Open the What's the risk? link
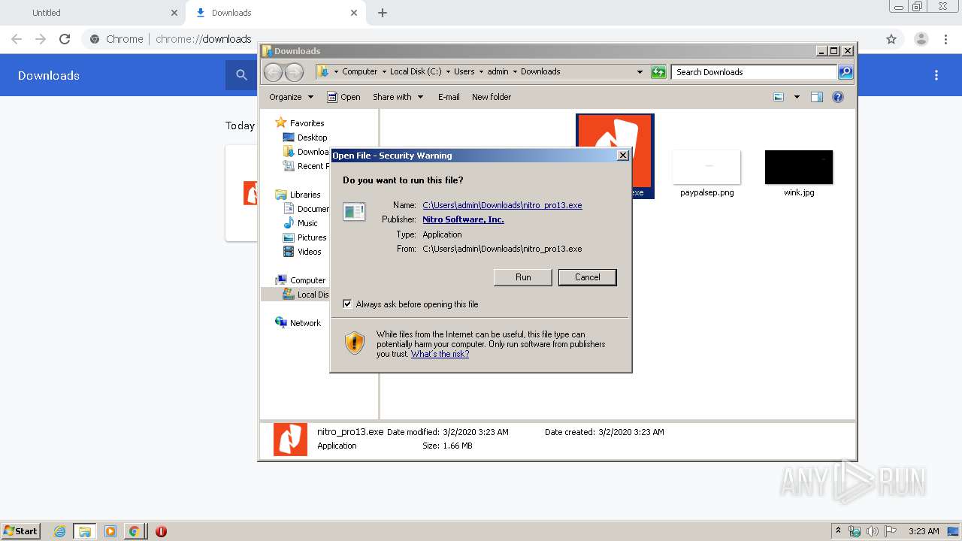This screenshot has width=962, height=541. tap(440, 354)
